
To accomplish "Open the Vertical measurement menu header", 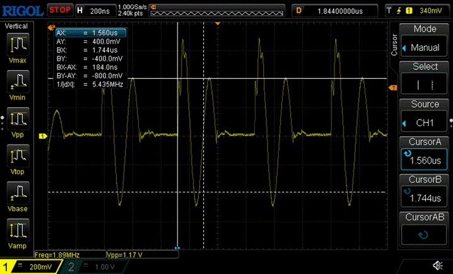I will (16, 27).
